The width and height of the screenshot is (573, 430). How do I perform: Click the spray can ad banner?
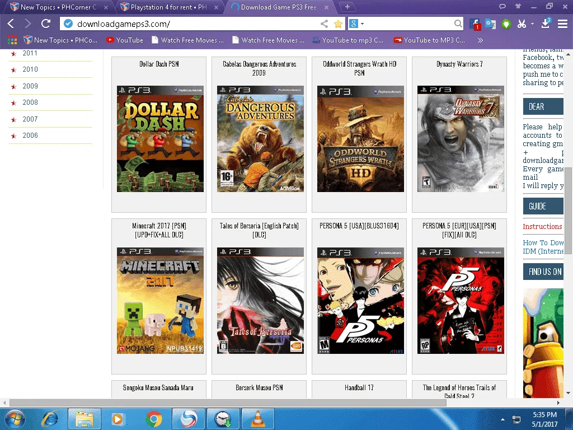click(543, 343)
